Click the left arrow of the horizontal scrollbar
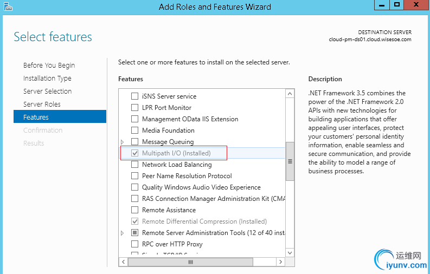 coord(123,262)
